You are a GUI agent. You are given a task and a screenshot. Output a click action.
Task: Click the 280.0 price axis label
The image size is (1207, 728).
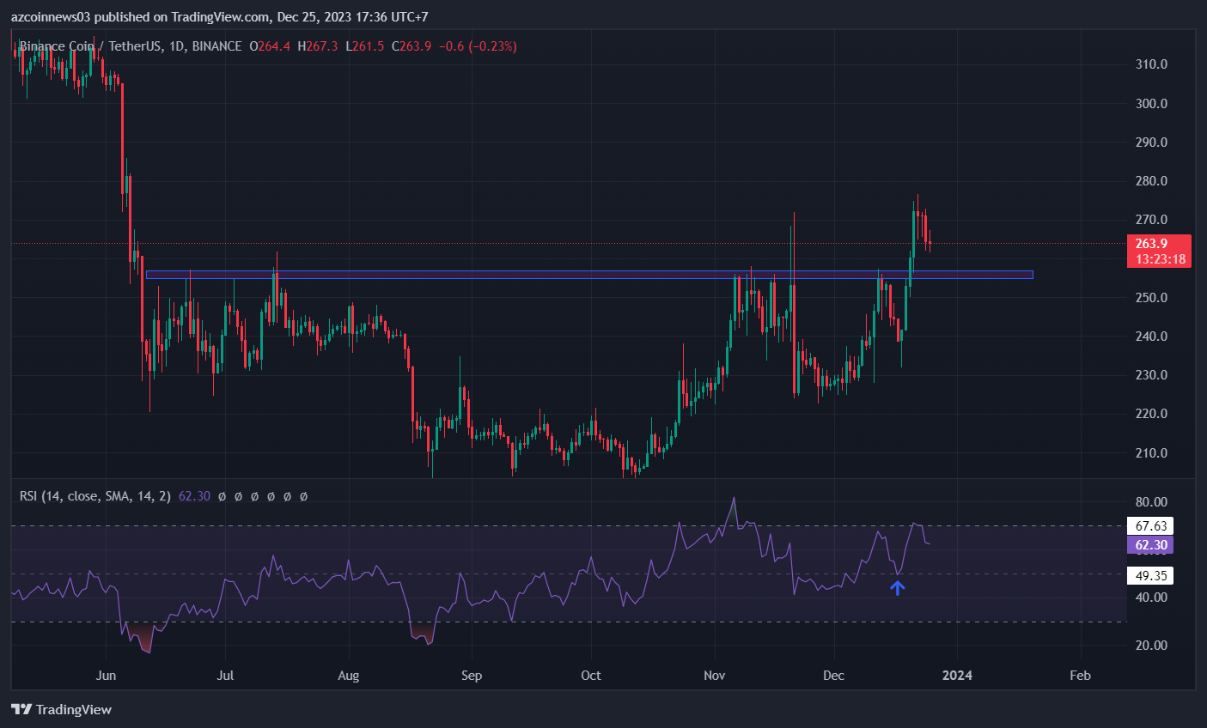tap(1151, 181)
